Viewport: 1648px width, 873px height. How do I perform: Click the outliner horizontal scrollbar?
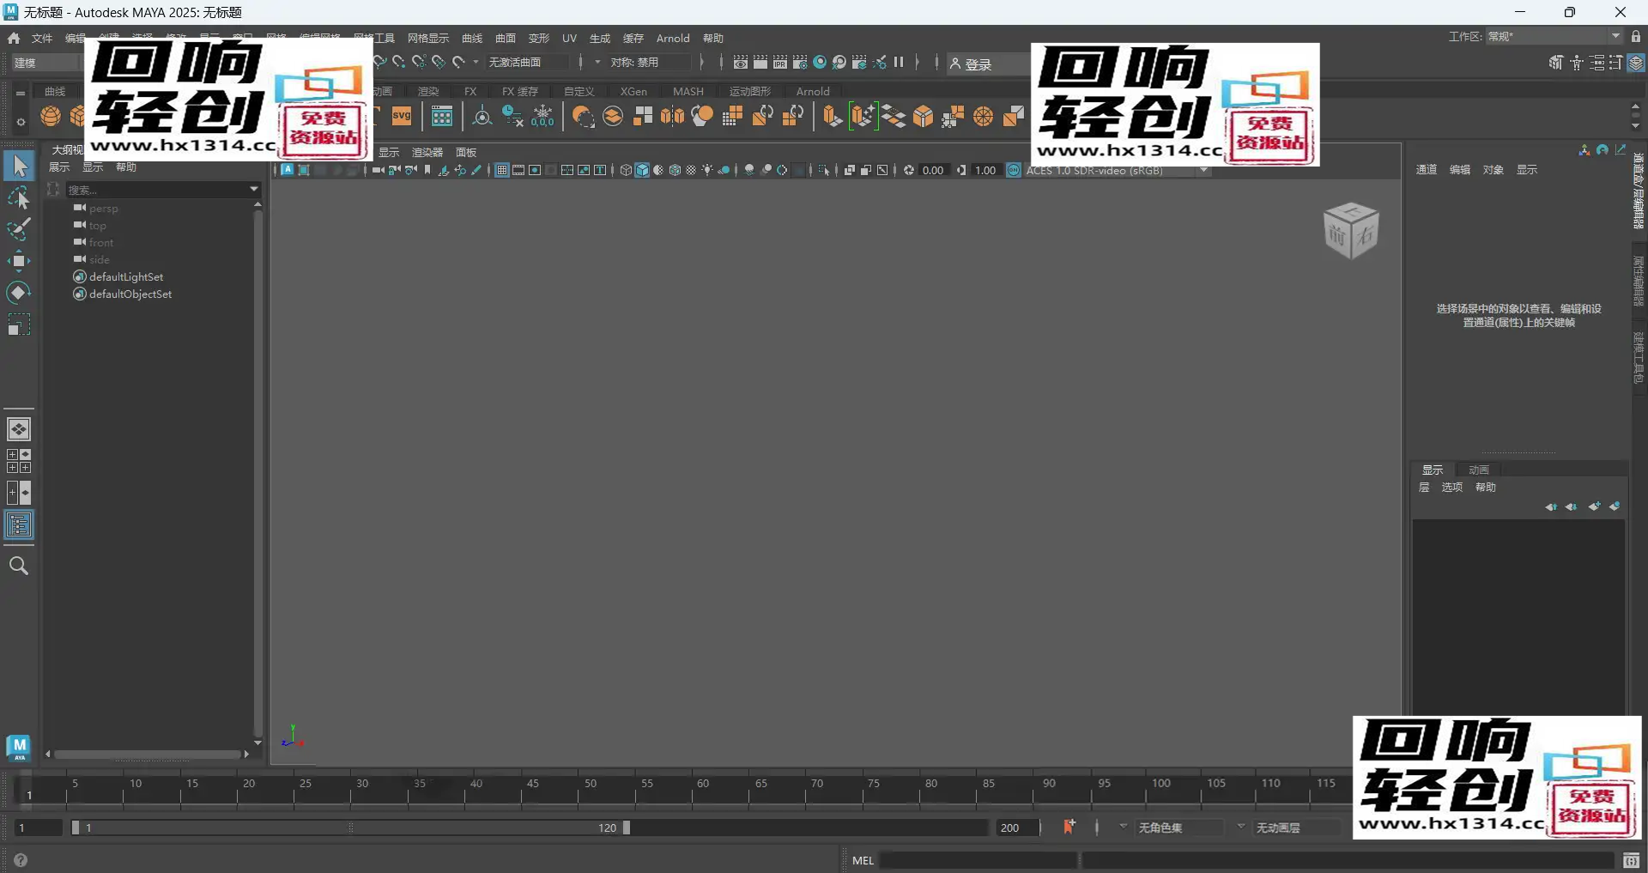click(148, 754)
